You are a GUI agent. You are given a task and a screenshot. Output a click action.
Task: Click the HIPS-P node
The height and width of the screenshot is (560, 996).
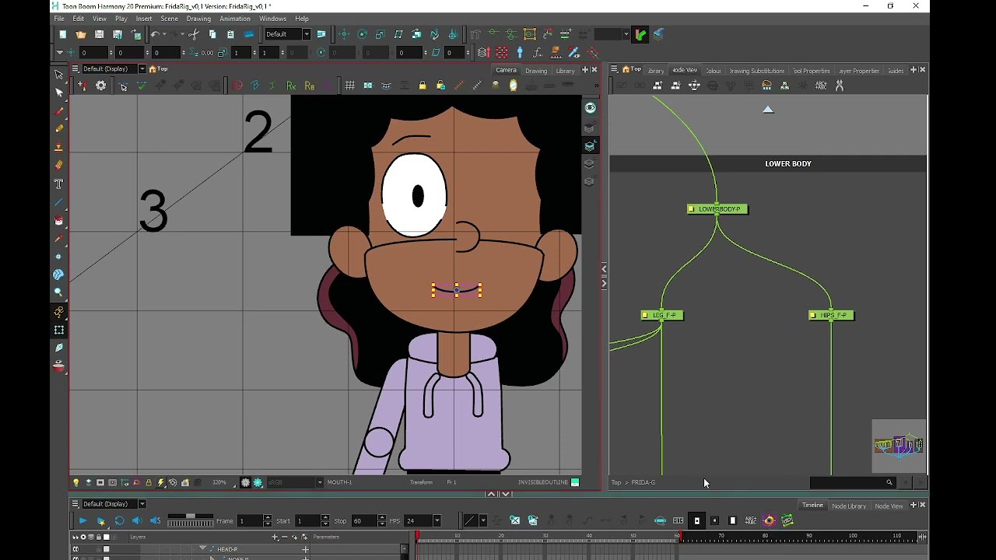click(x=831, y=316)
